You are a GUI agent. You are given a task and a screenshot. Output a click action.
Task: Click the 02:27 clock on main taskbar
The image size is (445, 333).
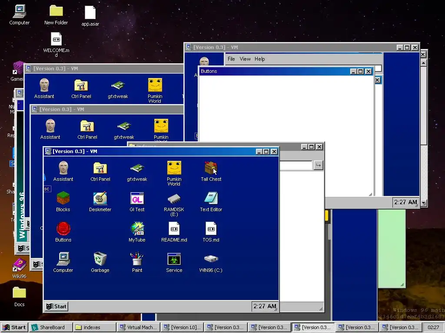tap(433, 327)
